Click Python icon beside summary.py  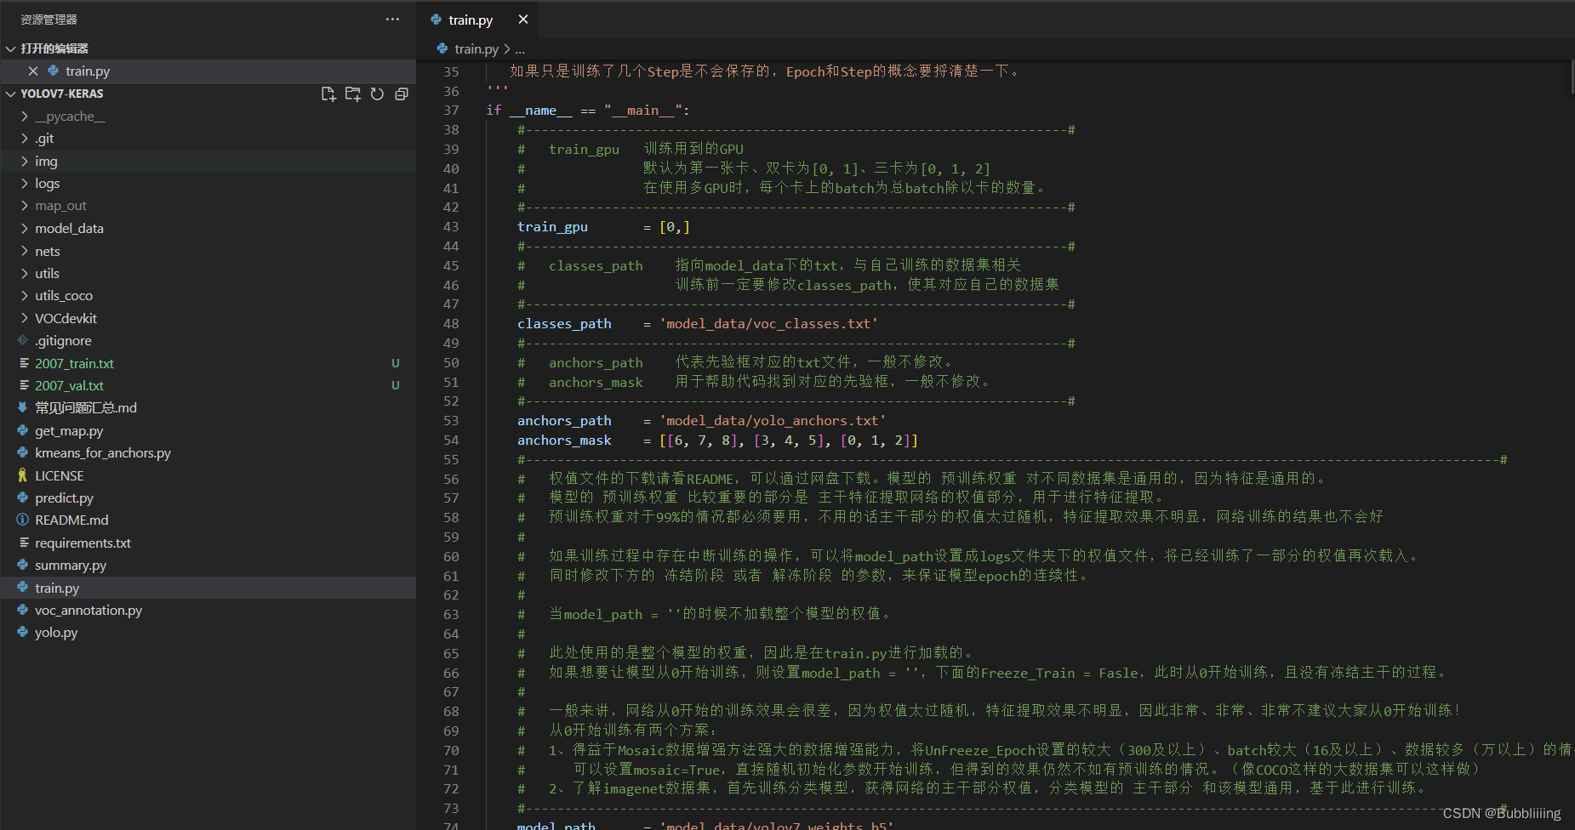tap(23, 565)
